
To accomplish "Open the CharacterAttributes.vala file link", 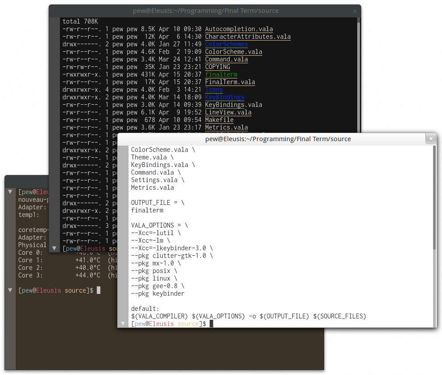I will coord(248,37).
